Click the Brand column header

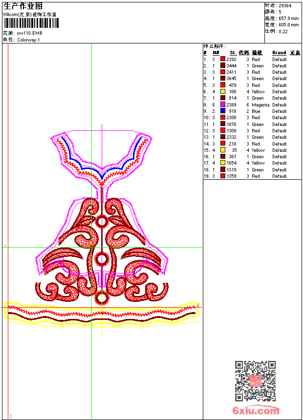coord(279,53)
